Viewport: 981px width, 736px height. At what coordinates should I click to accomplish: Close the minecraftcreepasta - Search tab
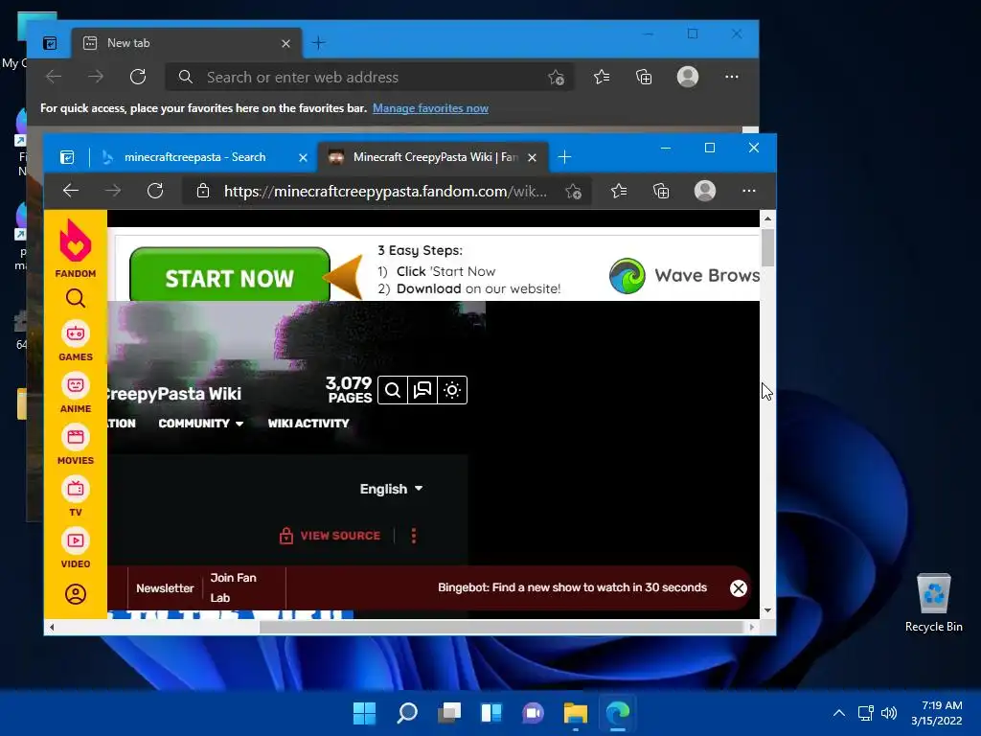tap(303, 158)
